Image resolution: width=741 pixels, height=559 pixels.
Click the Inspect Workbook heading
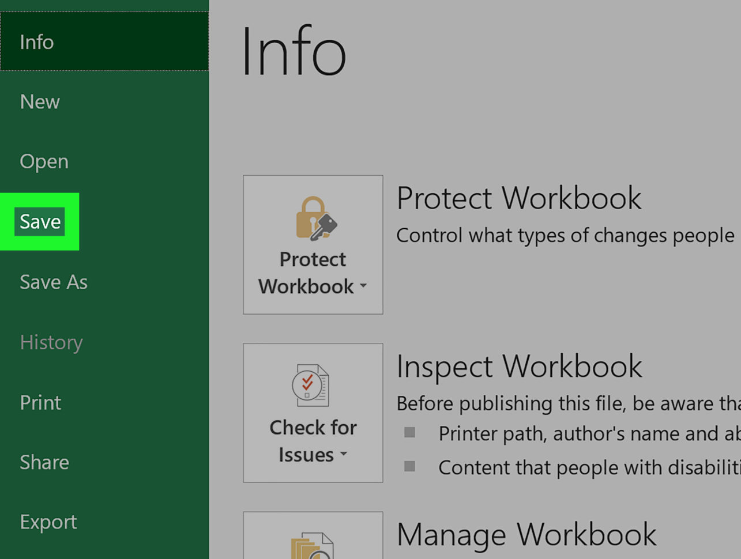point(519,367)
